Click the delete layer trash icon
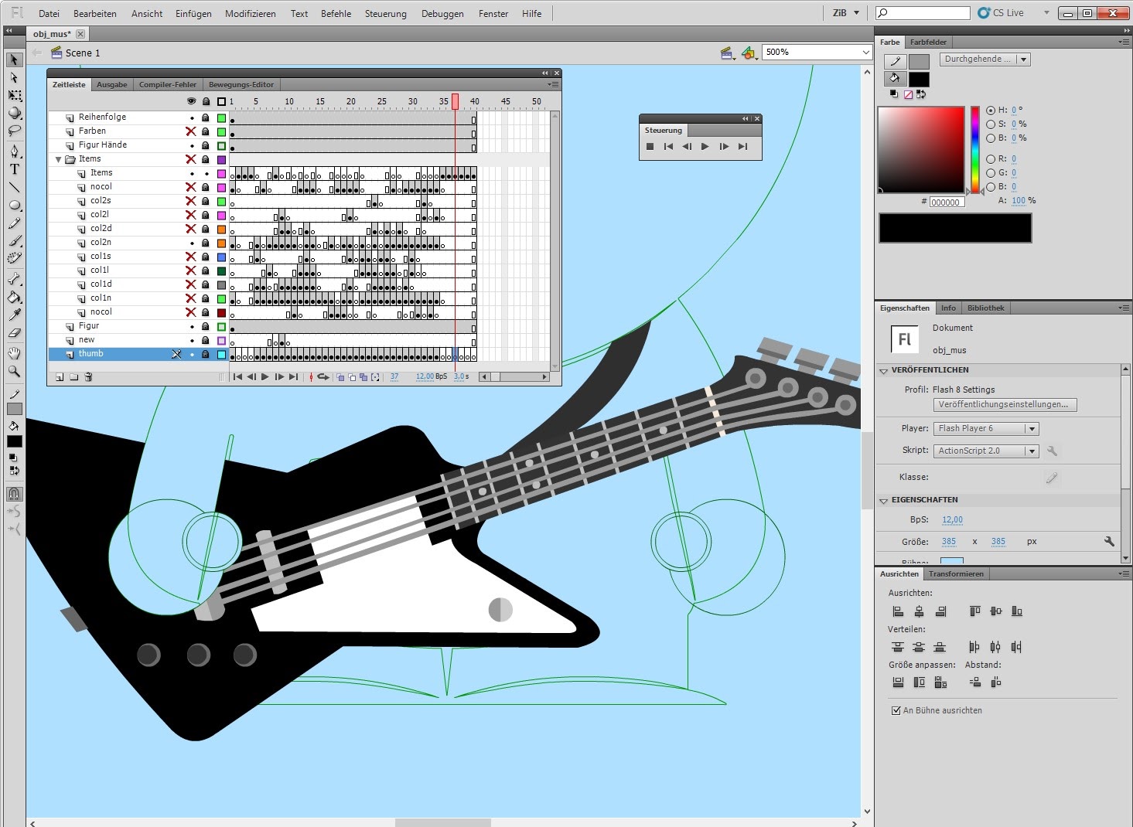The image size is (1133, 827). [88, 377]
